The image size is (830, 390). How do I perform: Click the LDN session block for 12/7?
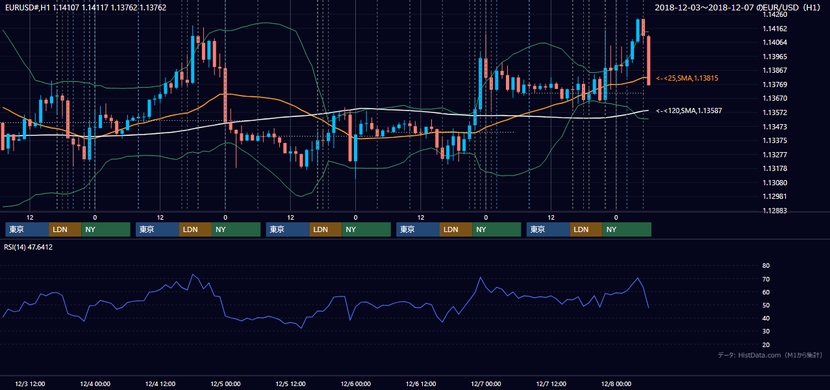point(586,229)
